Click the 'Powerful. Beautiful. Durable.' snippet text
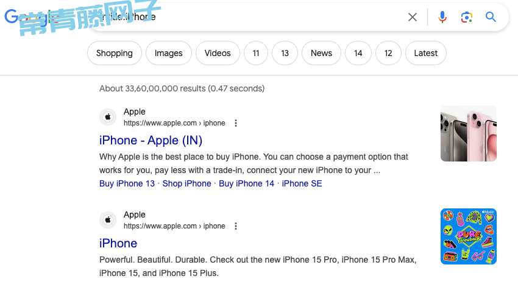Viewport: 518px width, 287px height. 258,266
